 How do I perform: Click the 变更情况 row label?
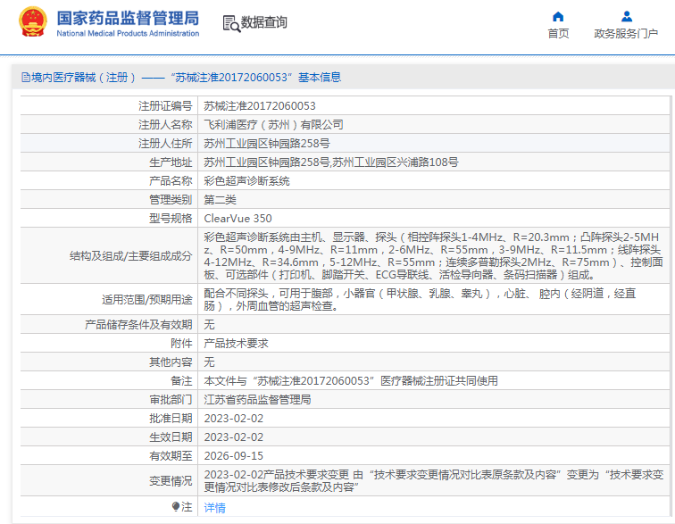coord(171,481)
